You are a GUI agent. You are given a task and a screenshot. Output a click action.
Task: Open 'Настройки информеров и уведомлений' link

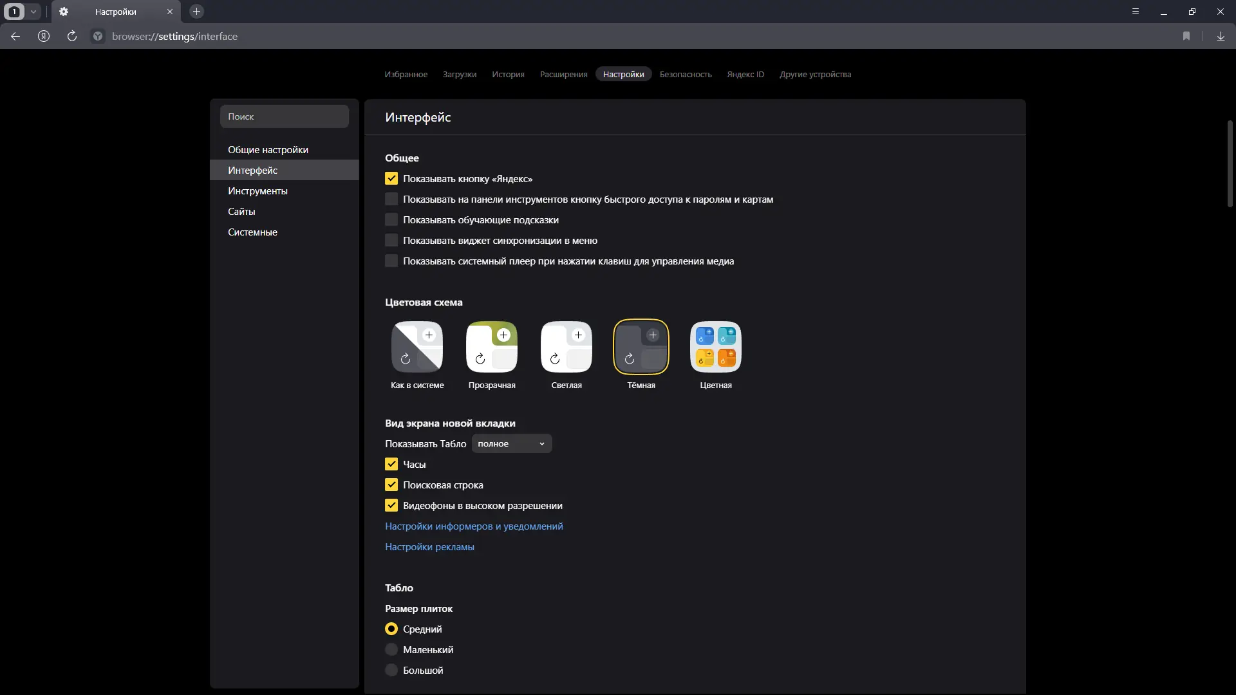click(x=474, y=526)
